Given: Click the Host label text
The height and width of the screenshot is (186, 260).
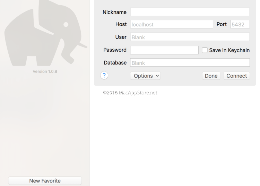Looking at the screenshot, I should (121, 24).
